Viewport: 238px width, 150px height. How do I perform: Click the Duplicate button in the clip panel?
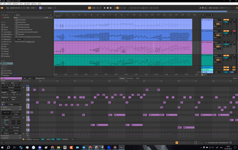click(11, 88)
